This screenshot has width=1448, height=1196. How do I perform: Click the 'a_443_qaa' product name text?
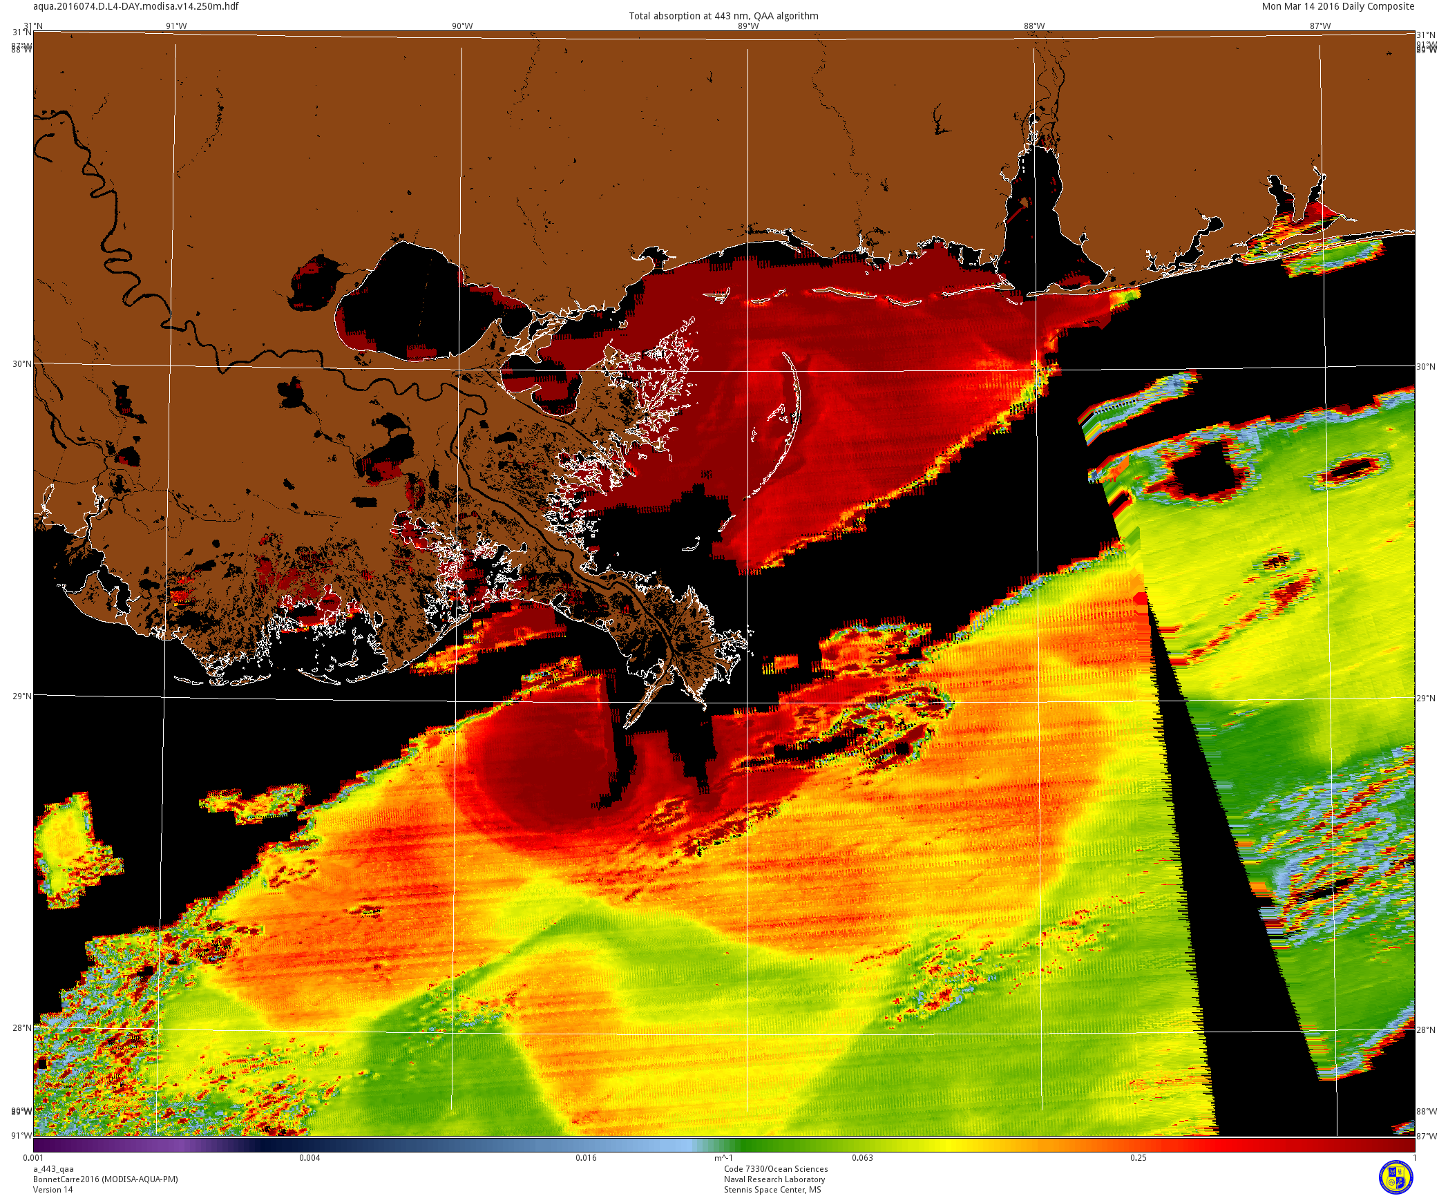(53, 1170)
